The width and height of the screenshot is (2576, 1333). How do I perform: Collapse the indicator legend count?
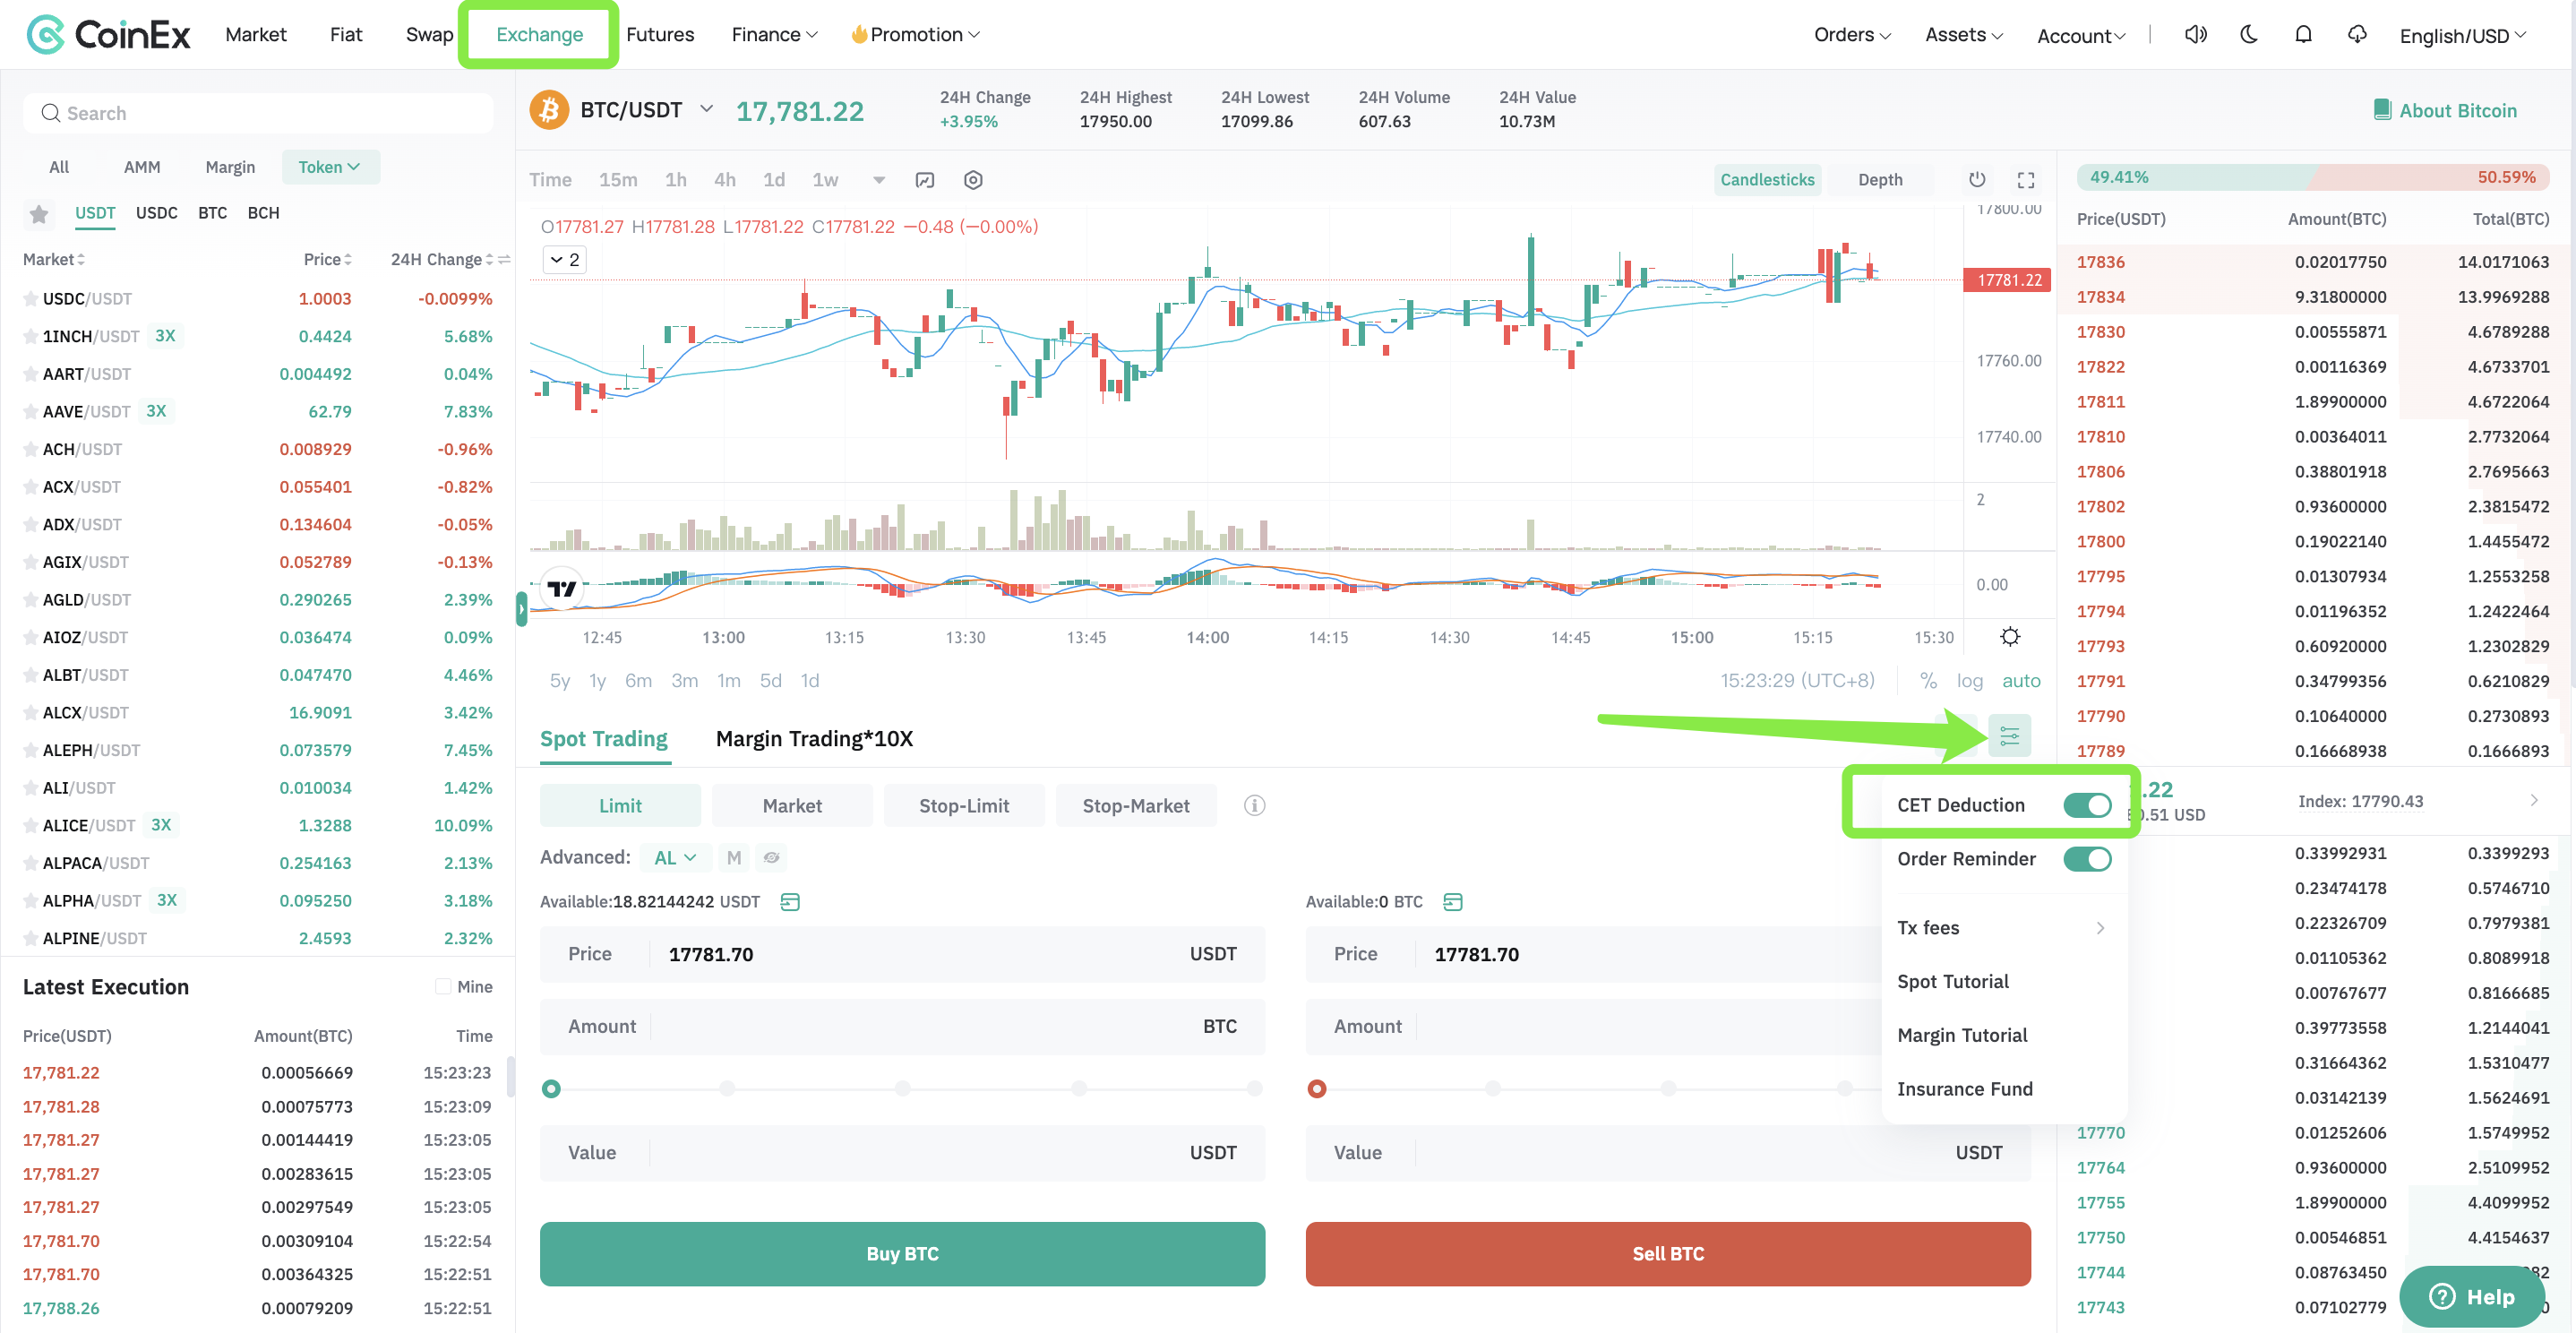[x=565, y=260]
